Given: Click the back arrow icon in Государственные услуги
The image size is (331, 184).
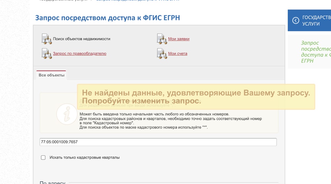Looking at the screenshot, I should point(296,21).
